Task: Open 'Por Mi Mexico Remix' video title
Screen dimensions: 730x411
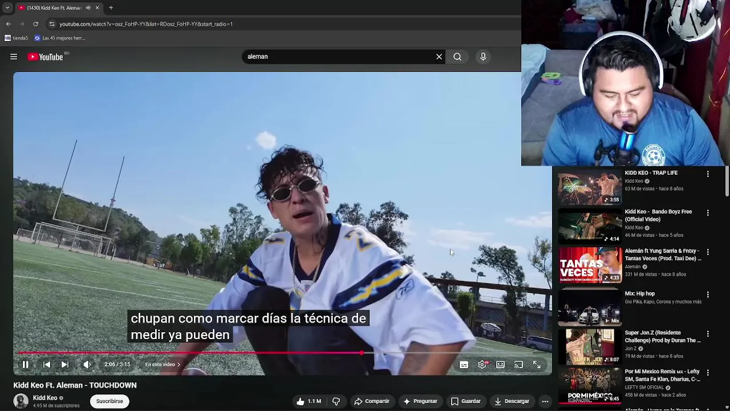Action: 663,375
